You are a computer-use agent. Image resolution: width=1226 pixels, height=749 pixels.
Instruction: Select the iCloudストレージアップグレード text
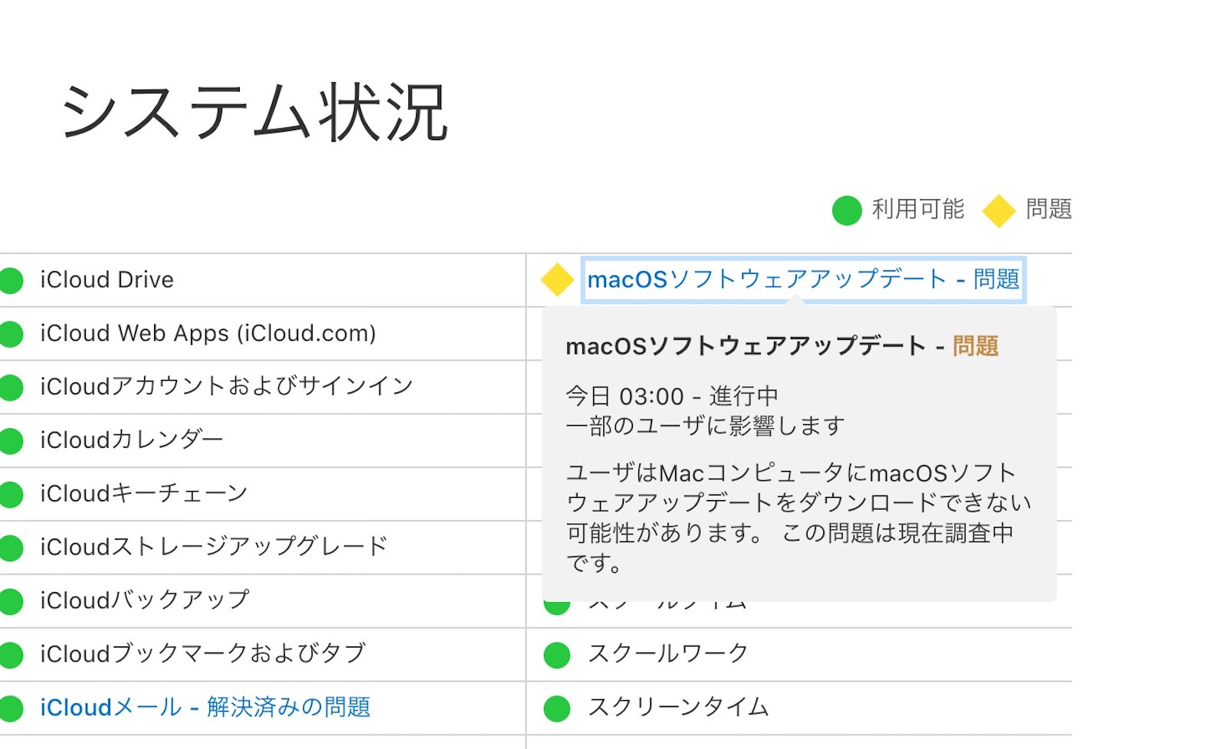(215, 547)
